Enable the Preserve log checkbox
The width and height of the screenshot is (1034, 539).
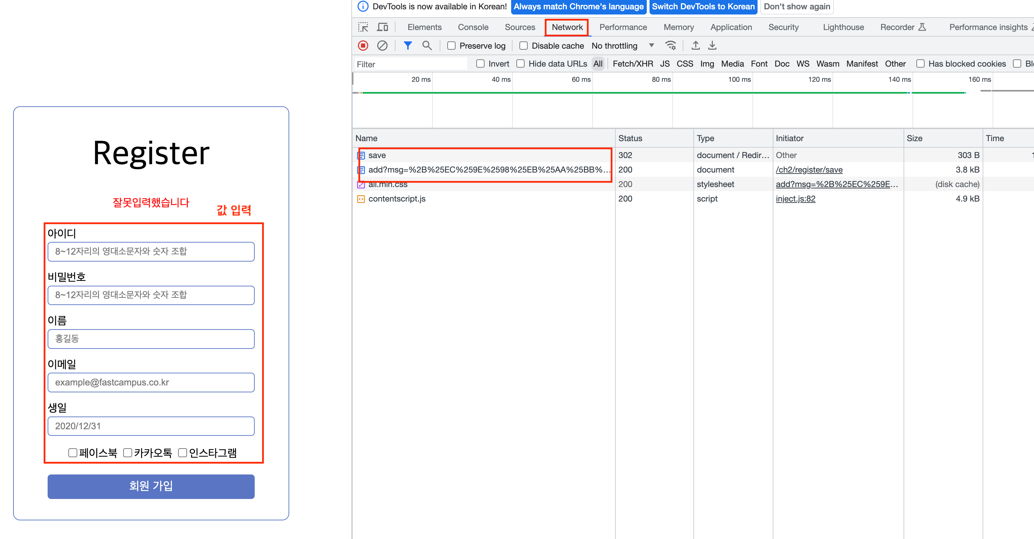[x=451, y=46]
